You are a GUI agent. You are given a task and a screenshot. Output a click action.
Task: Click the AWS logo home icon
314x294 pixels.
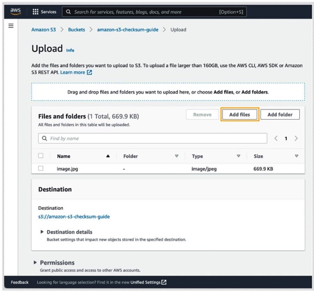click(15, 11)
